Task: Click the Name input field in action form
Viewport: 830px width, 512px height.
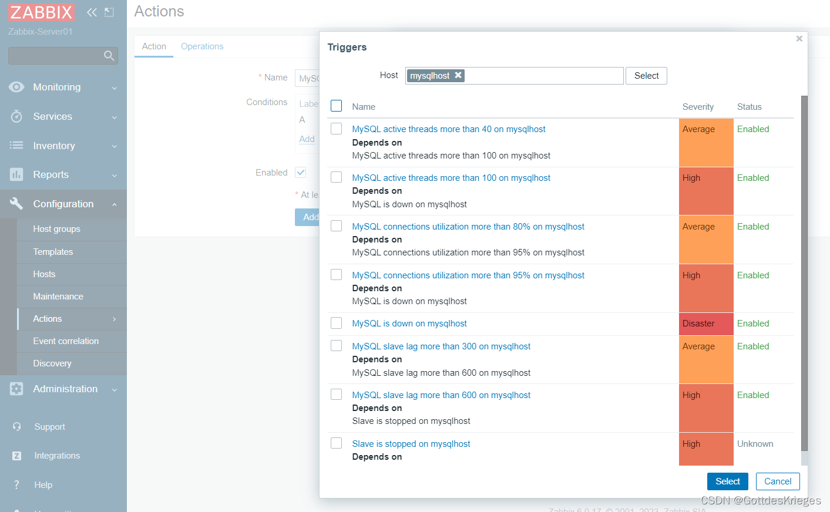Action: (307, 78)
